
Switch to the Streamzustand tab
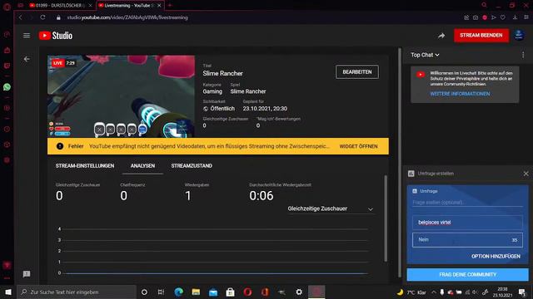pyautogui.click(x=192, y=166)
